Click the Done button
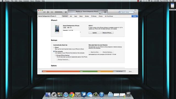This screenshot has width=176, height=99. pyautogui.click(x=134, y=16)
